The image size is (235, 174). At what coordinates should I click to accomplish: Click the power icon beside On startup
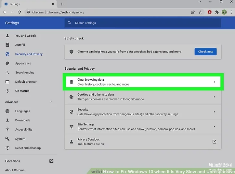[x=7, y=91]
